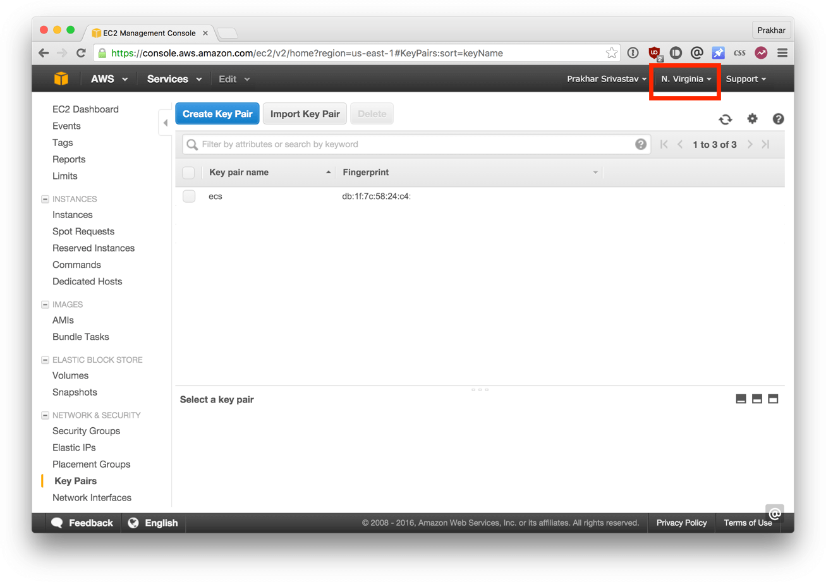Image resolution: width=826 pixels, height=582 pixels.
Task: Sort by Key pair name column
Action: pos(239,173)
